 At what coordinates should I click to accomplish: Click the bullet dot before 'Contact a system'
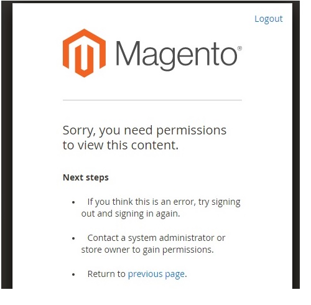73,238
